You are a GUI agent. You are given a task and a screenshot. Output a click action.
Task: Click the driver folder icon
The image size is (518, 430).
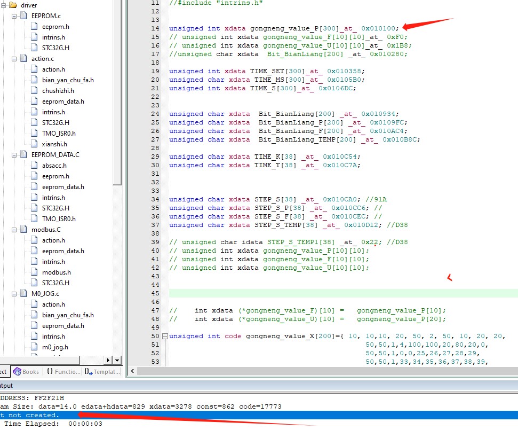[13, 5]
